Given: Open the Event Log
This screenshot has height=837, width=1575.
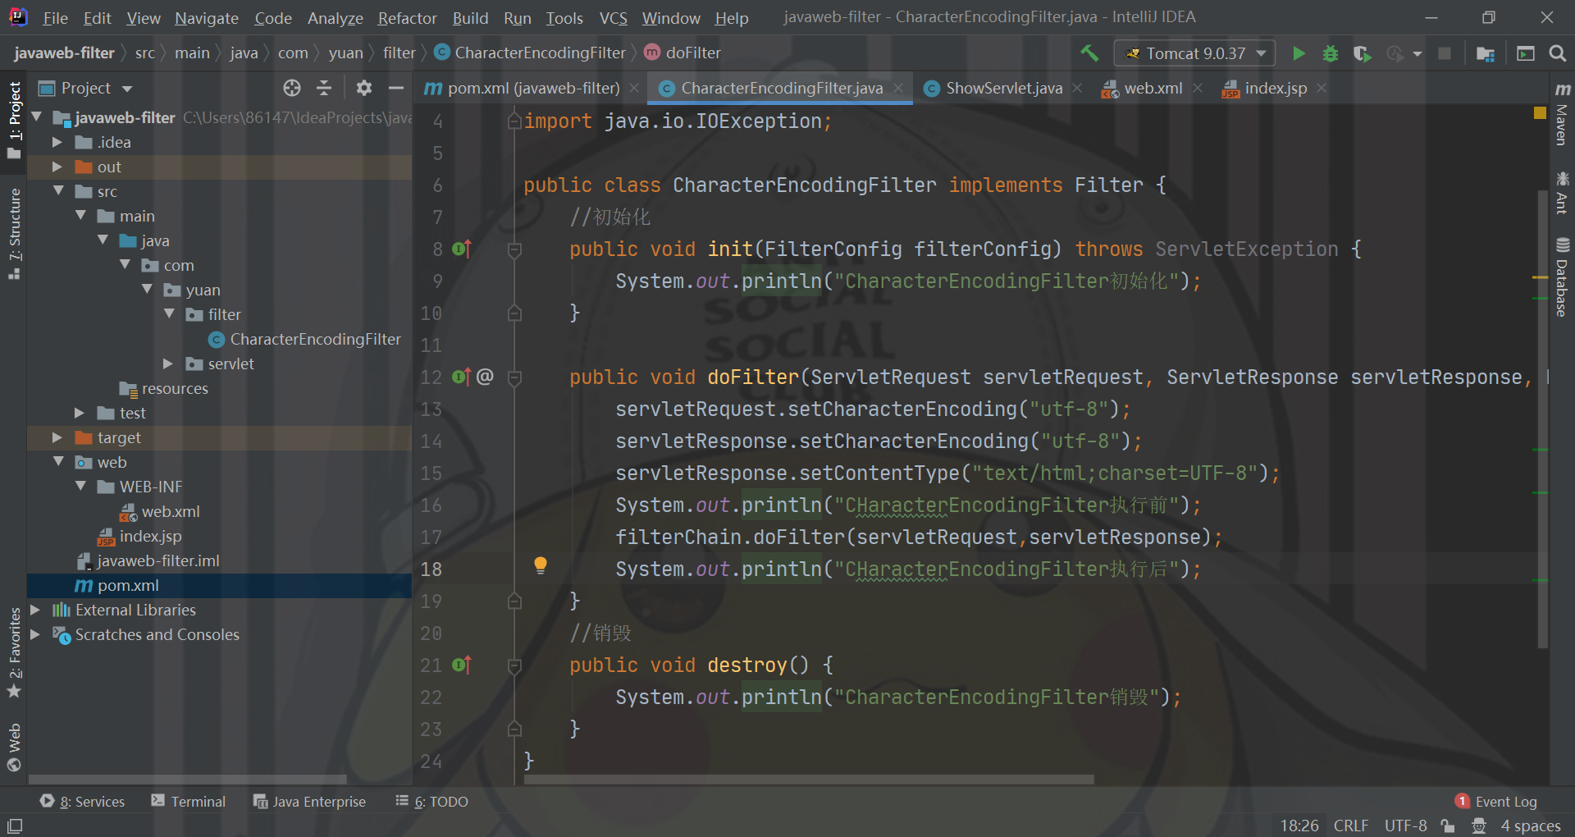Looking at the screenshot, I should [x=1496, y=802].
